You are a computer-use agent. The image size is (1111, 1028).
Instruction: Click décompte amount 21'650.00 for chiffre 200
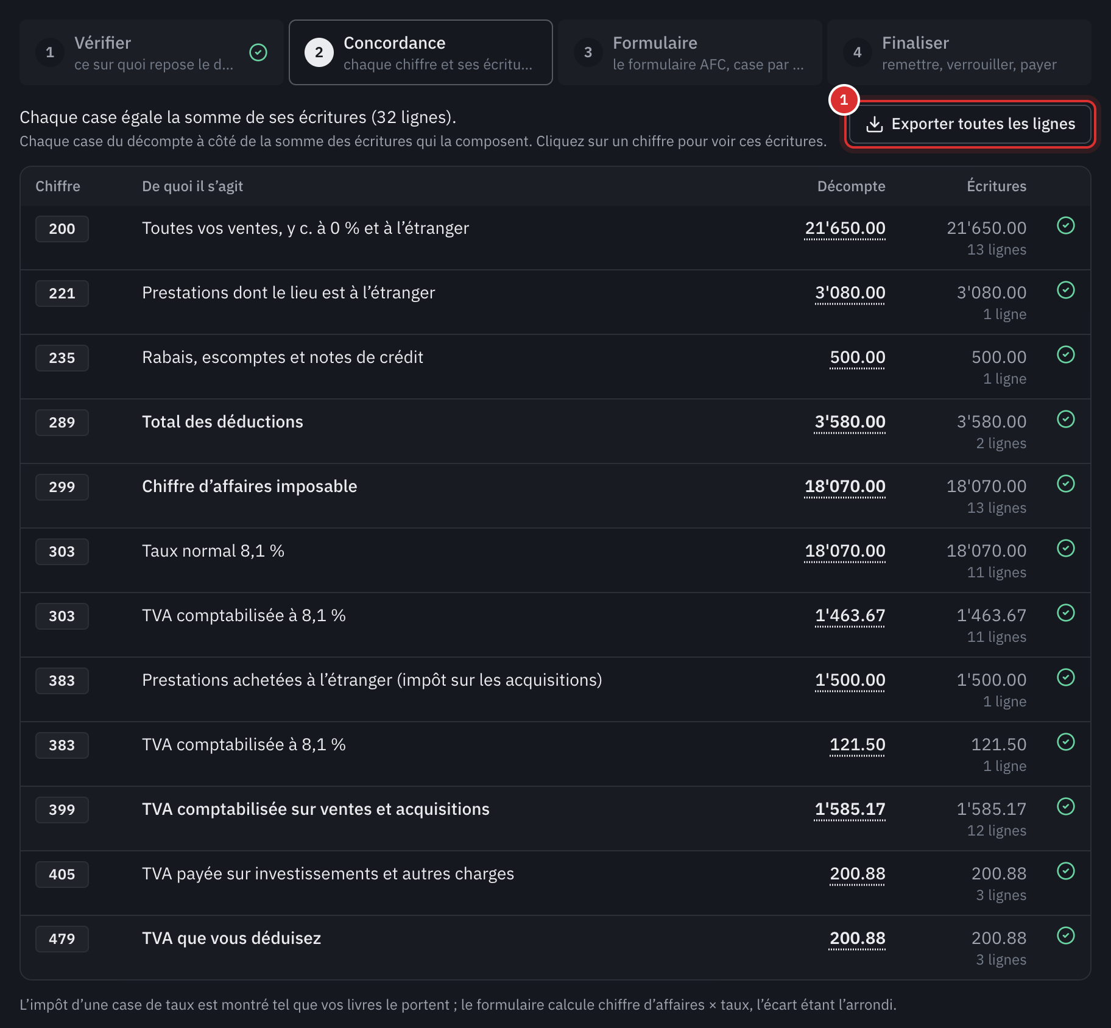(x=845, y=228)
